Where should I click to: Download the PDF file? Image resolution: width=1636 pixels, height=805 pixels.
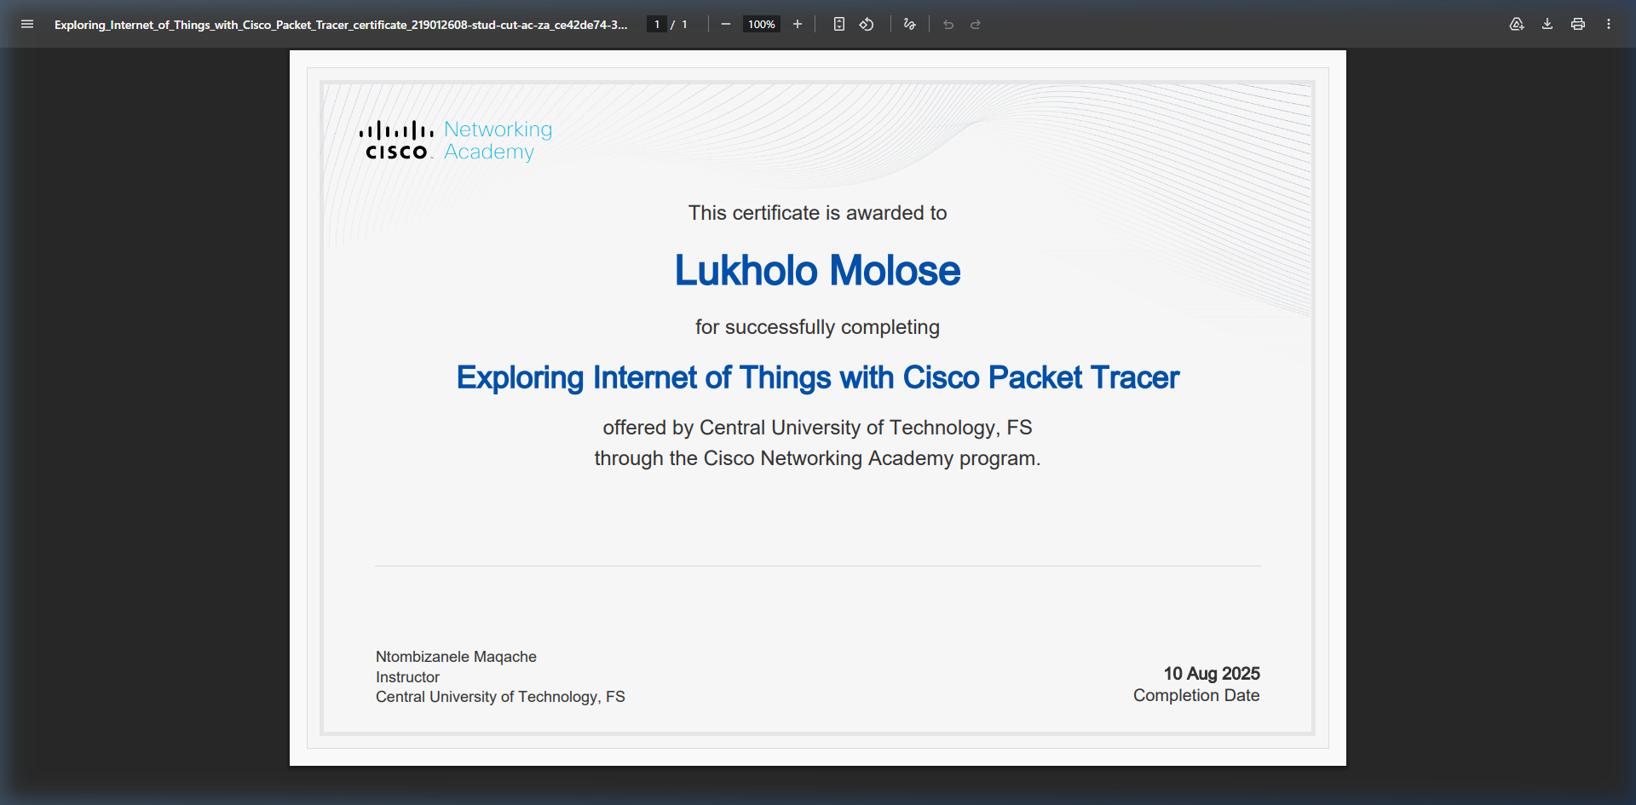(x=1547, y=24)
